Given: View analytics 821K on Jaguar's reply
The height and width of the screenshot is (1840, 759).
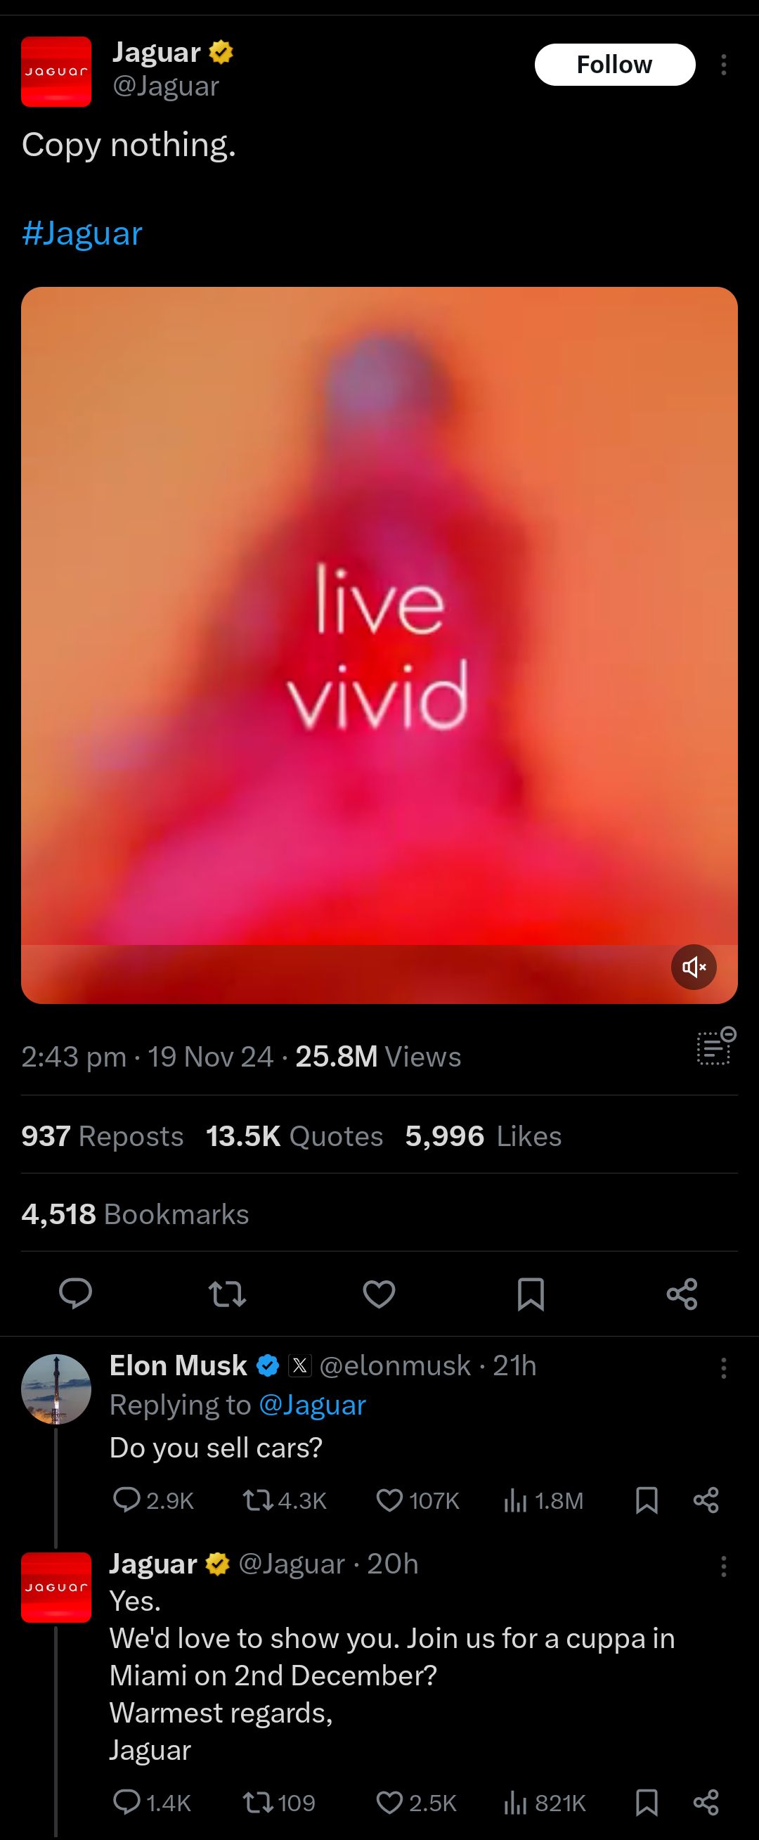Looking at the screenshot, I should coord(545,1803).
